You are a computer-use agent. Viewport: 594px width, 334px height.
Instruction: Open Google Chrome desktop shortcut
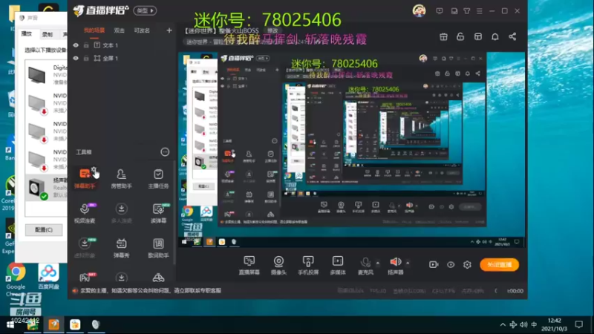(16, 279)
